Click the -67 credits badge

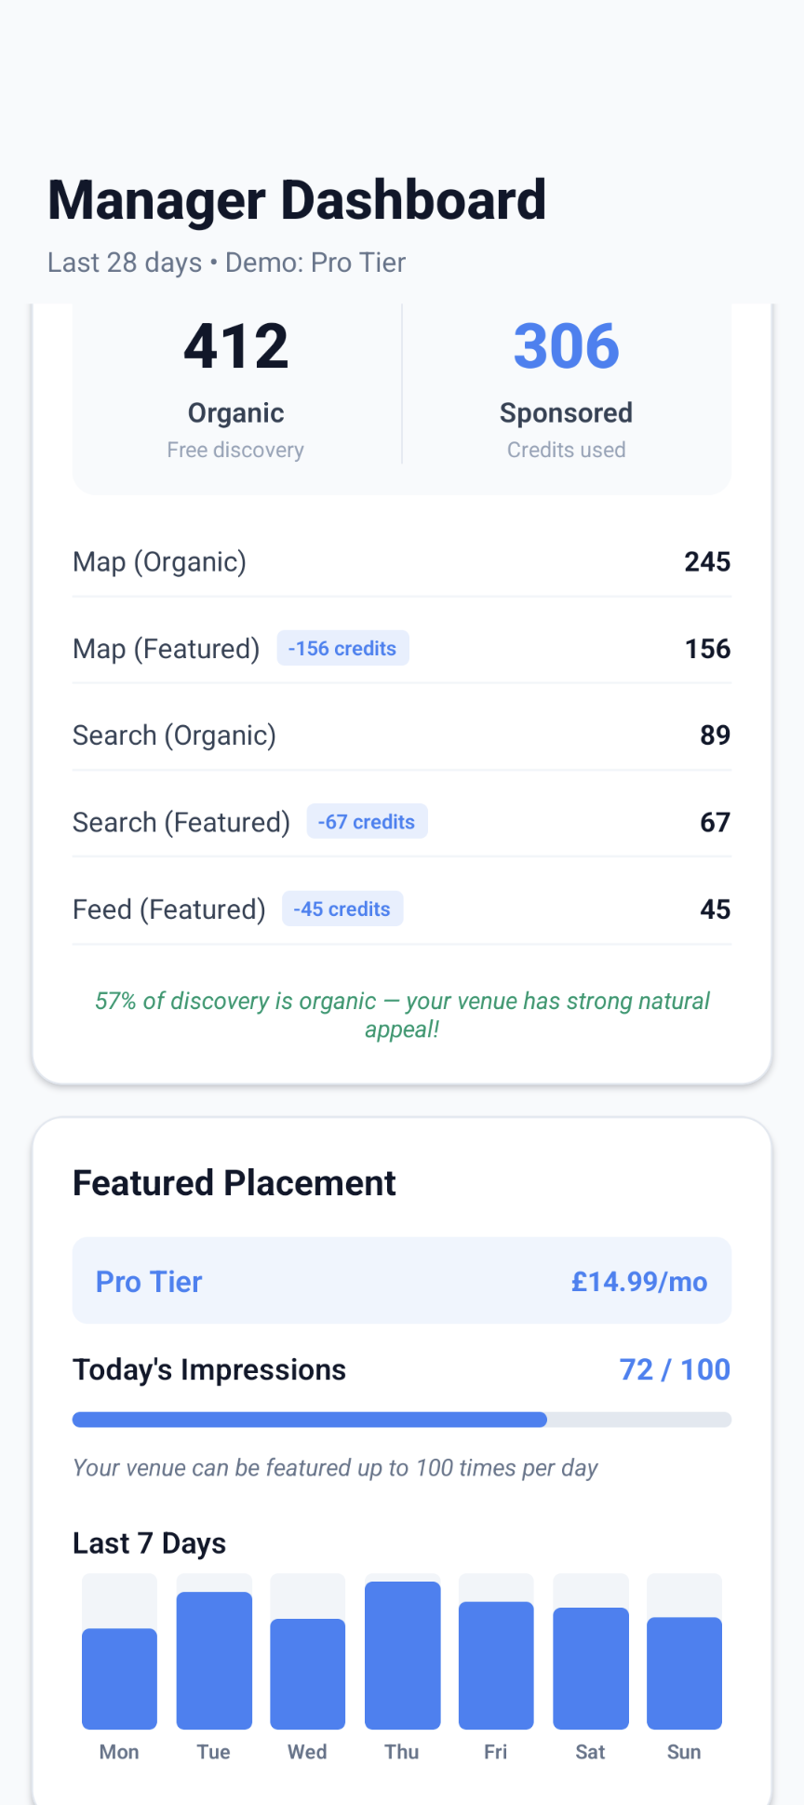tap(367, 821)
